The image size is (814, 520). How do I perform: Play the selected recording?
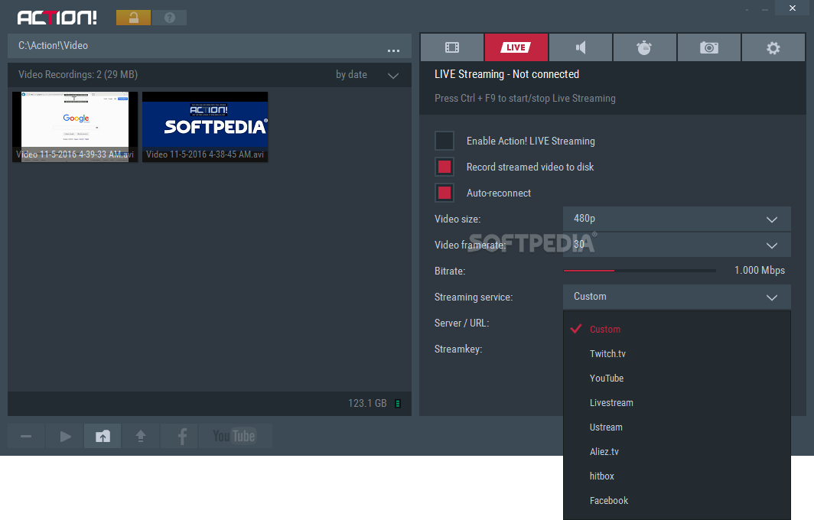click(65, 436)
